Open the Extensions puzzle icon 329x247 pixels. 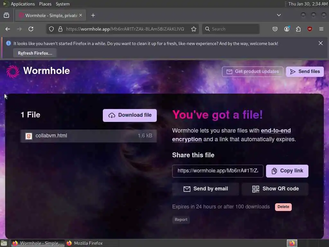pyautogui.click(x=298, y=29)
